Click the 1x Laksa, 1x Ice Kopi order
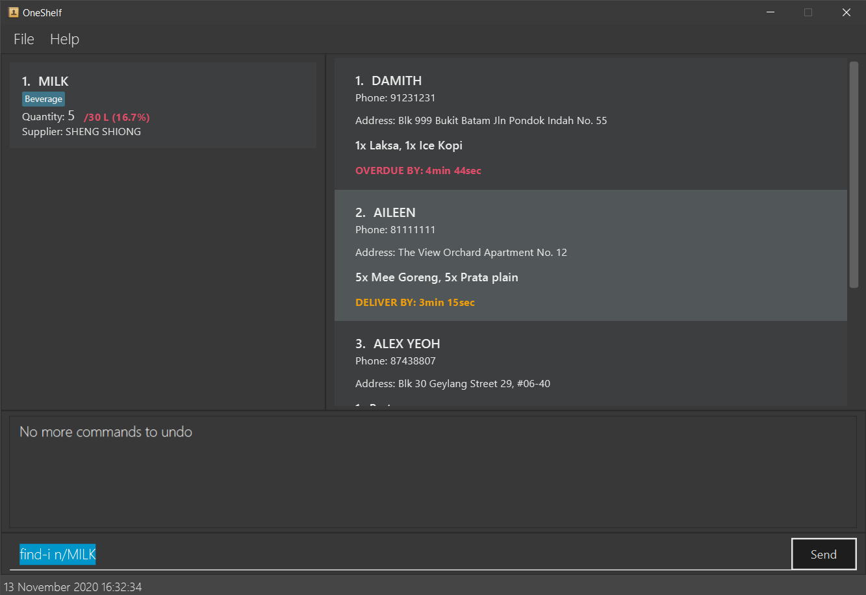The width and height of the screenshot is (866, 595). pos(409,146)
